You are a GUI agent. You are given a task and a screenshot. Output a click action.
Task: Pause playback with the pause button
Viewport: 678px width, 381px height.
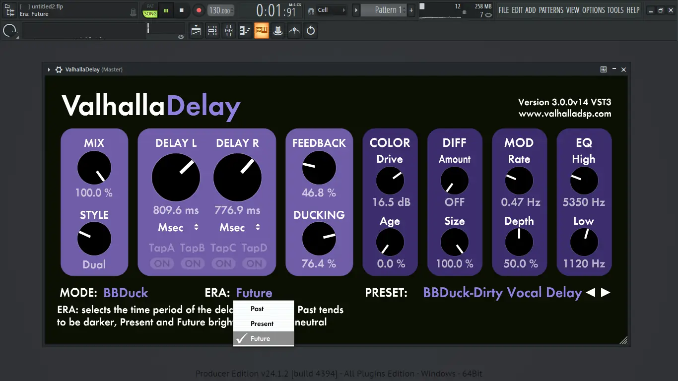pyautogui.click(x=166, y=10)
